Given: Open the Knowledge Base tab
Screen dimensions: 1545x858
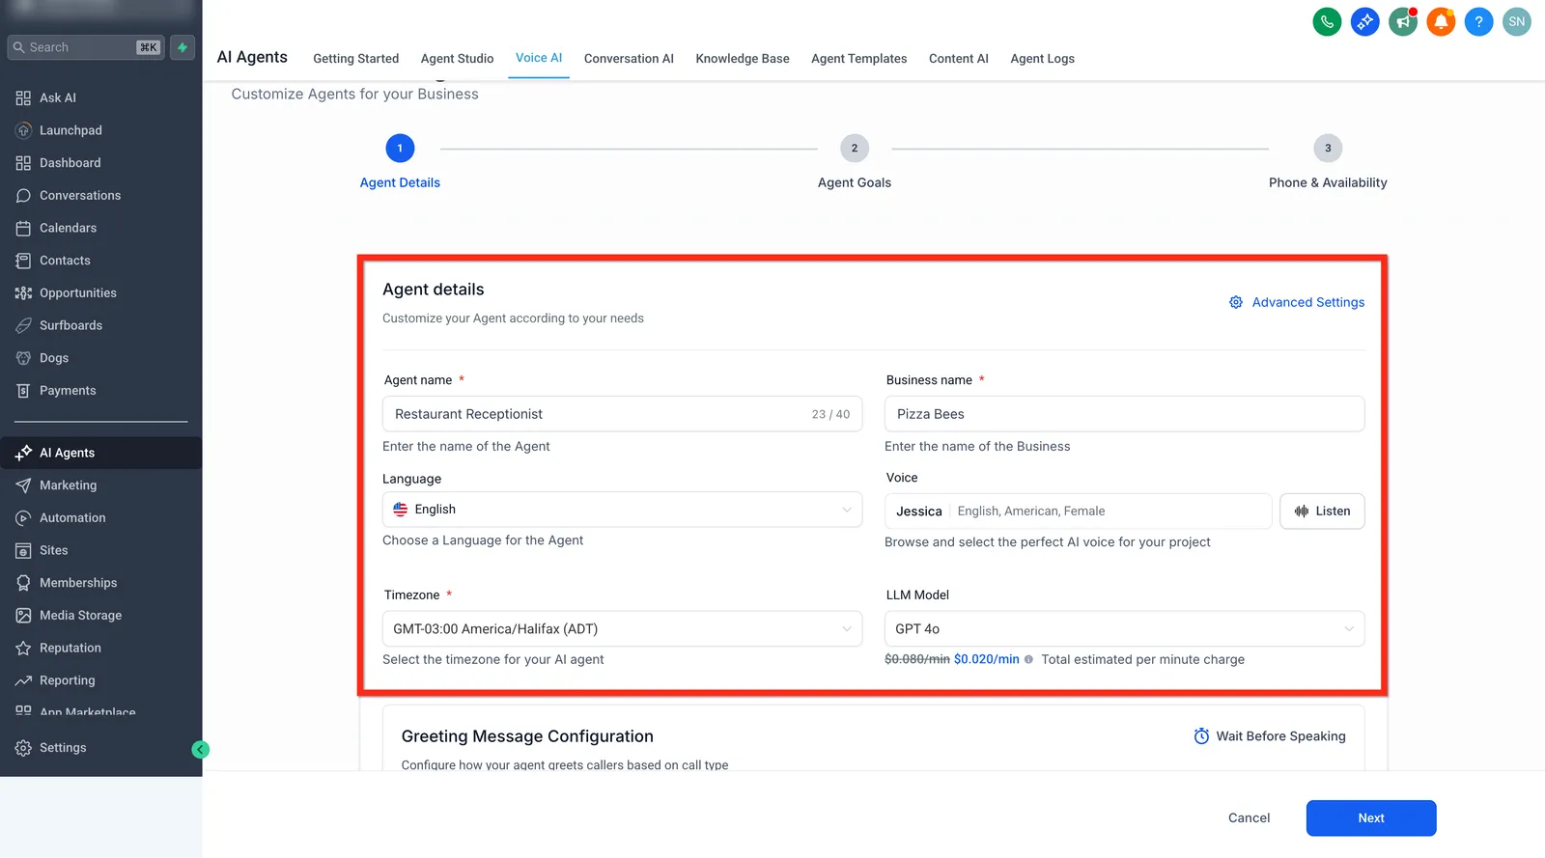Looking at the screenshot, I should click(x=743, y=59).
